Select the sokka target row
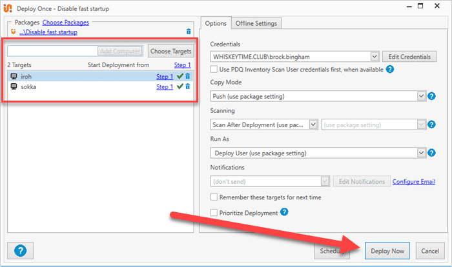Viewport: 452px width, 267px height. 101,86
